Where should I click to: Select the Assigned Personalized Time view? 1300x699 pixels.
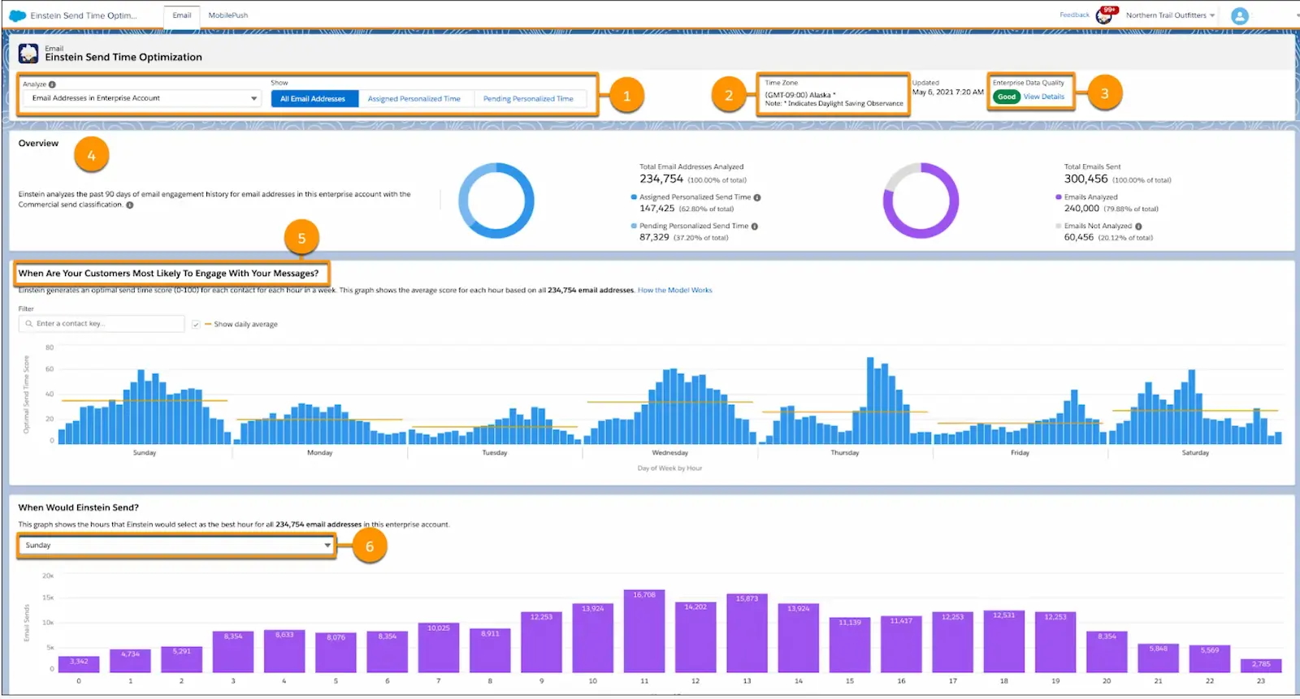(x=414, y=99)
